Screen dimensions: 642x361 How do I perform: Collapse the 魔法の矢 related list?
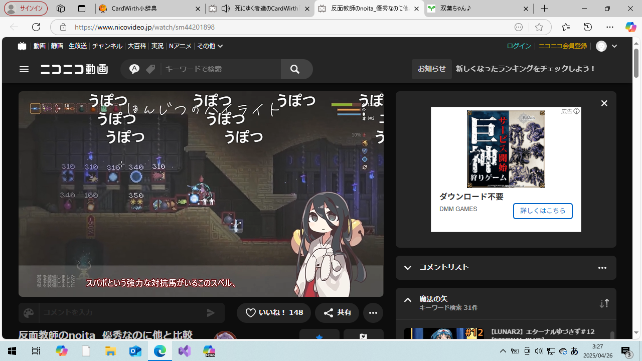[x=408, y=300]
